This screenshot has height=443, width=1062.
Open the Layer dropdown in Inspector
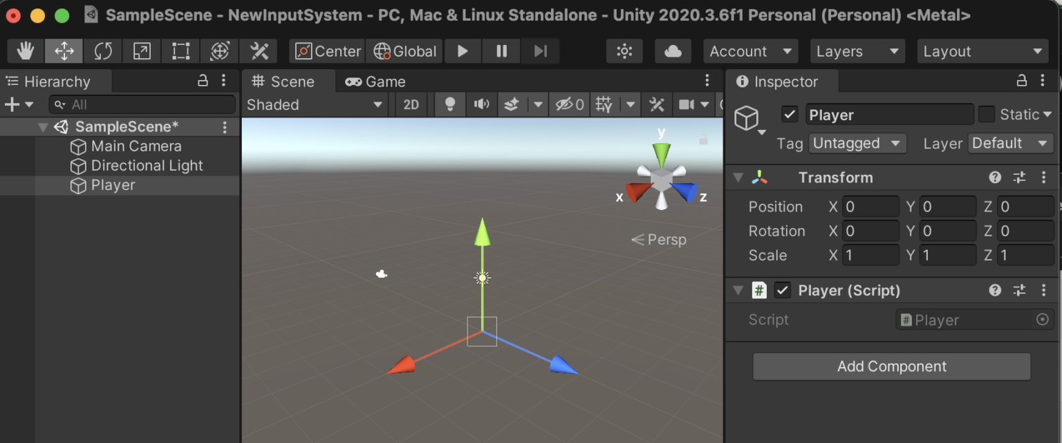point(1011,143)
